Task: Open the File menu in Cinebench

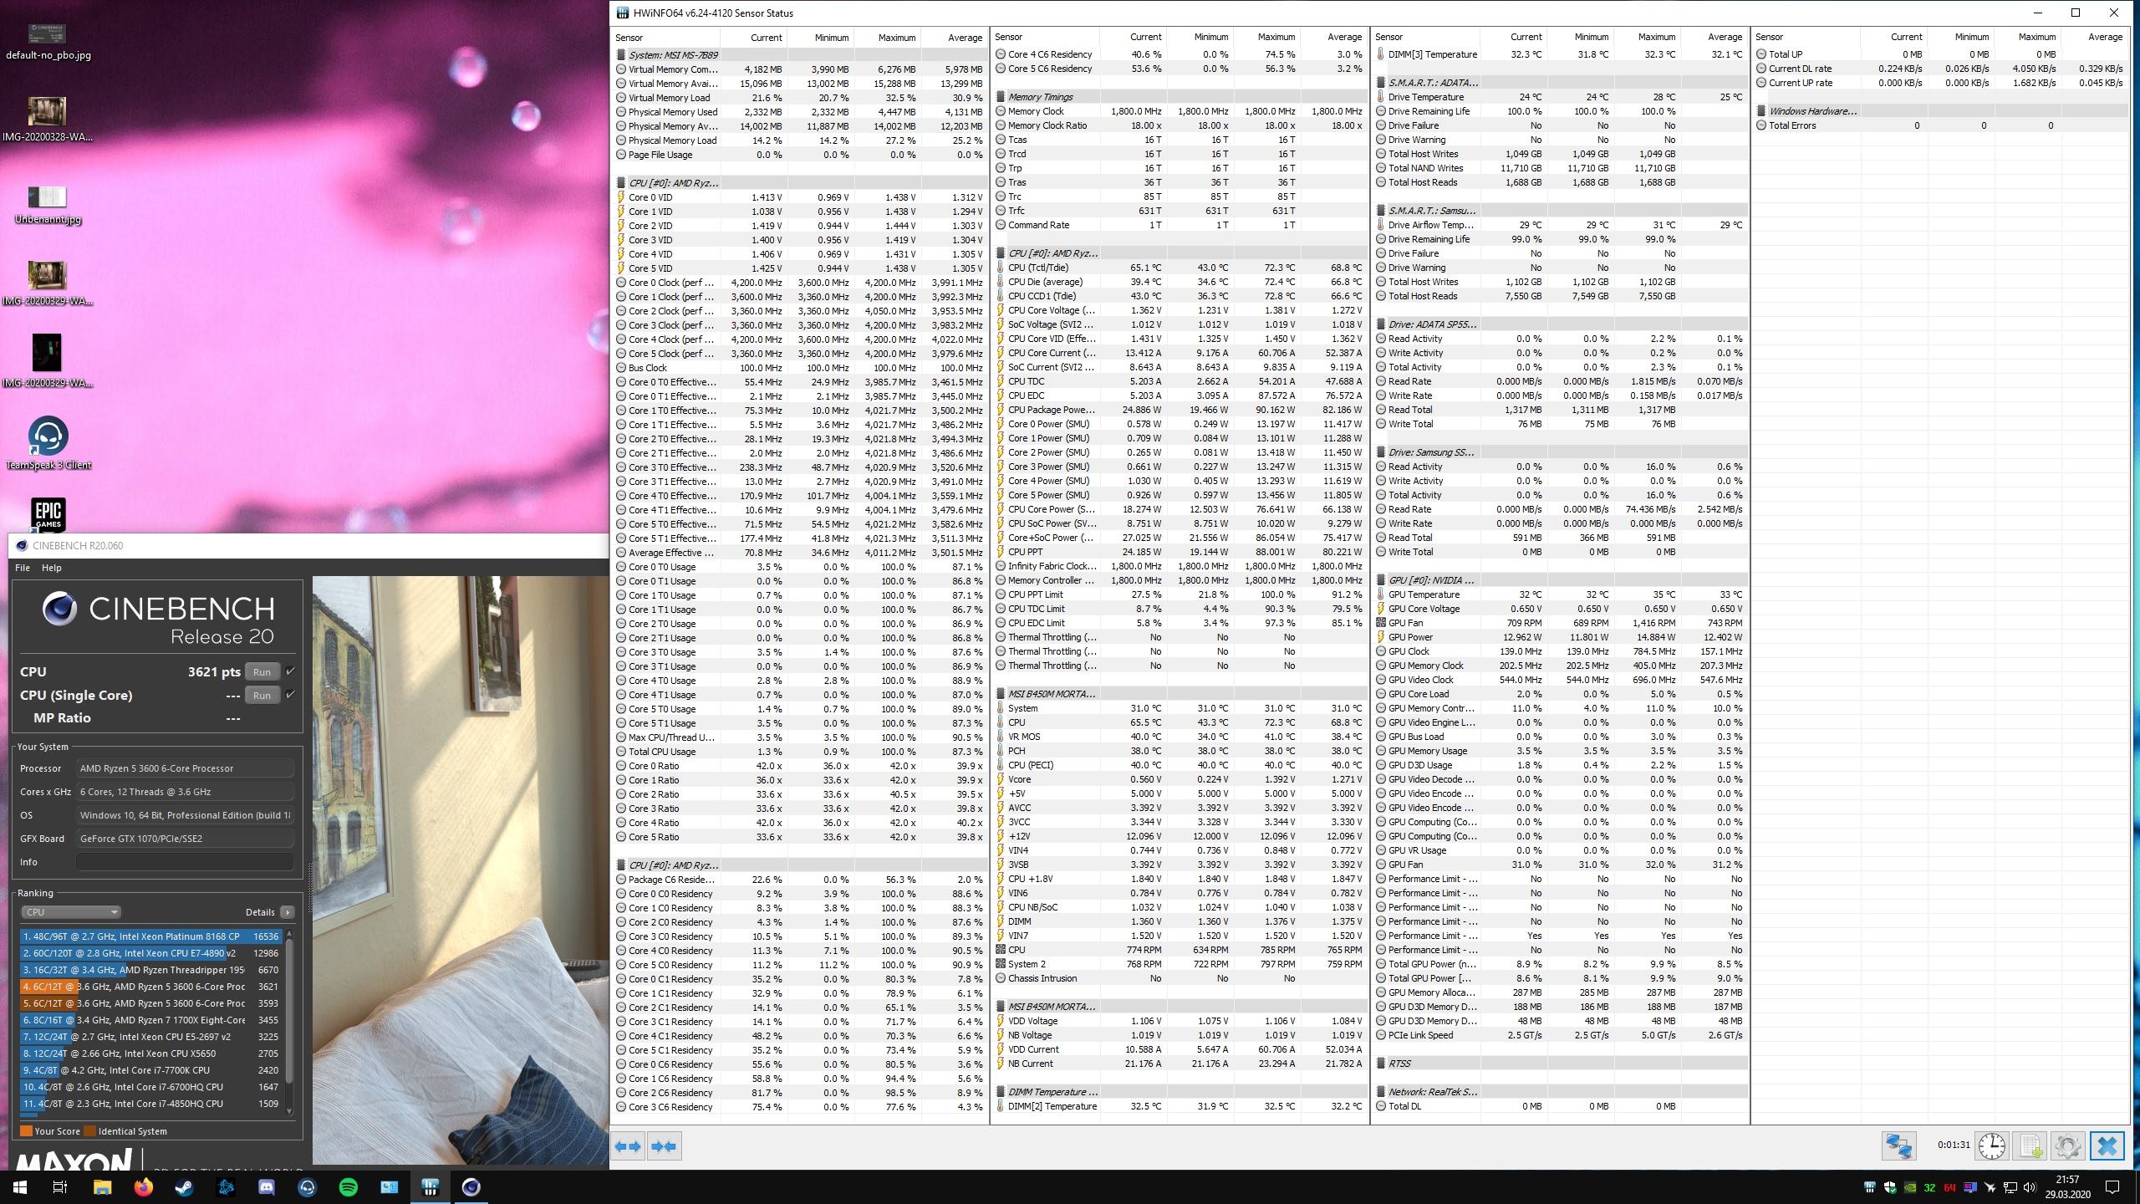Action: point(23,568)
